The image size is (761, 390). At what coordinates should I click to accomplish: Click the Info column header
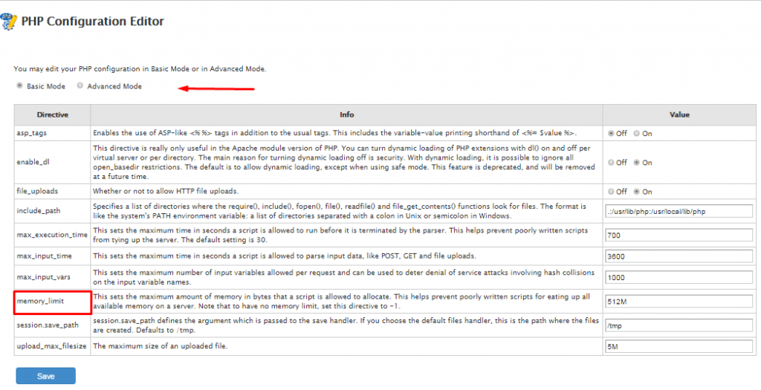point(346,115)
